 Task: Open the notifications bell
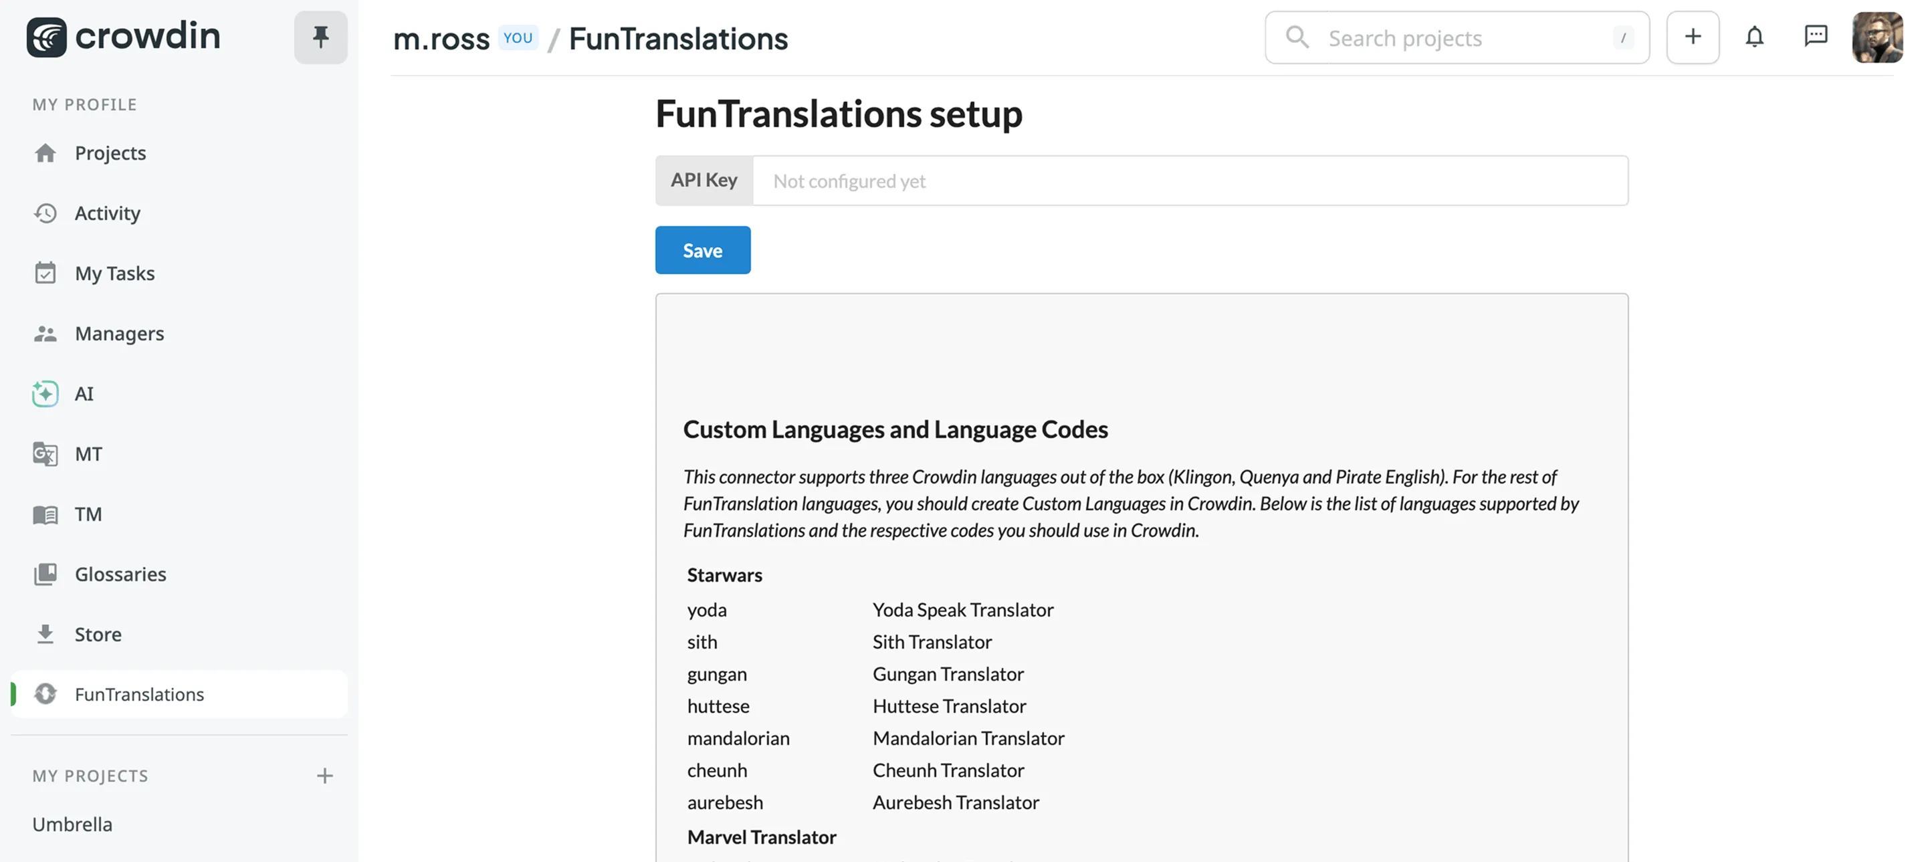coord(1754,37)
